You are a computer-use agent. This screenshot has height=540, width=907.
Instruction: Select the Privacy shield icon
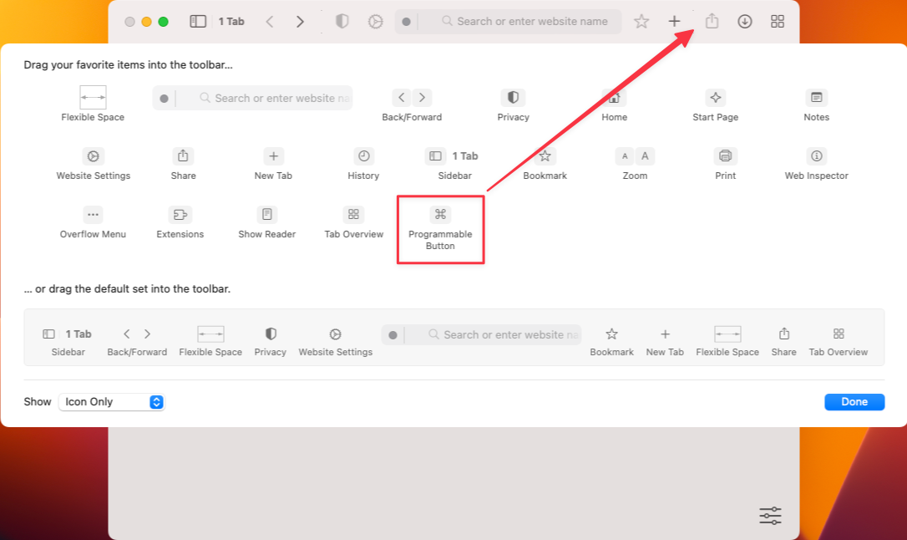[x=513, y=97]
